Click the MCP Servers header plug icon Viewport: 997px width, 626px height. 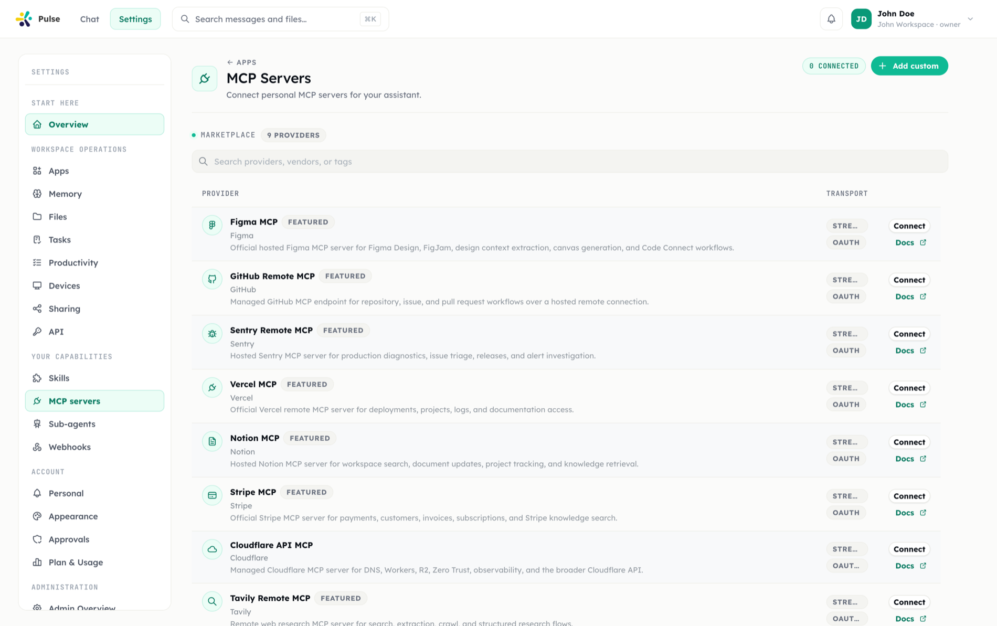pos(205,79)
